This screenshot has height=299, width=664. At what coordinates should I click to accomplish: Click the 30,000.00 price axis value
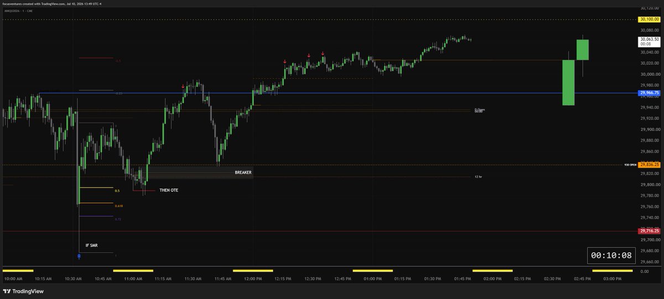tap(650, 74)
